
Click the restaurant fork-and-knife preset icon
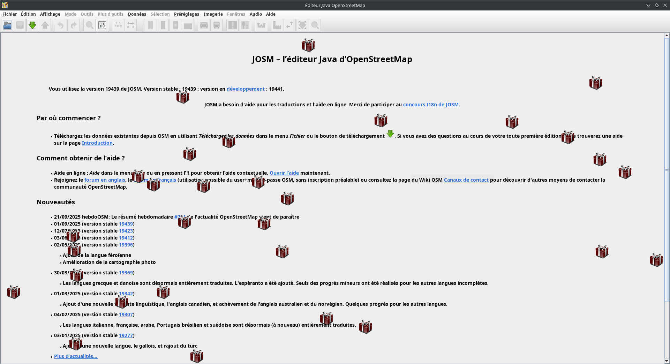pos(245,25)
